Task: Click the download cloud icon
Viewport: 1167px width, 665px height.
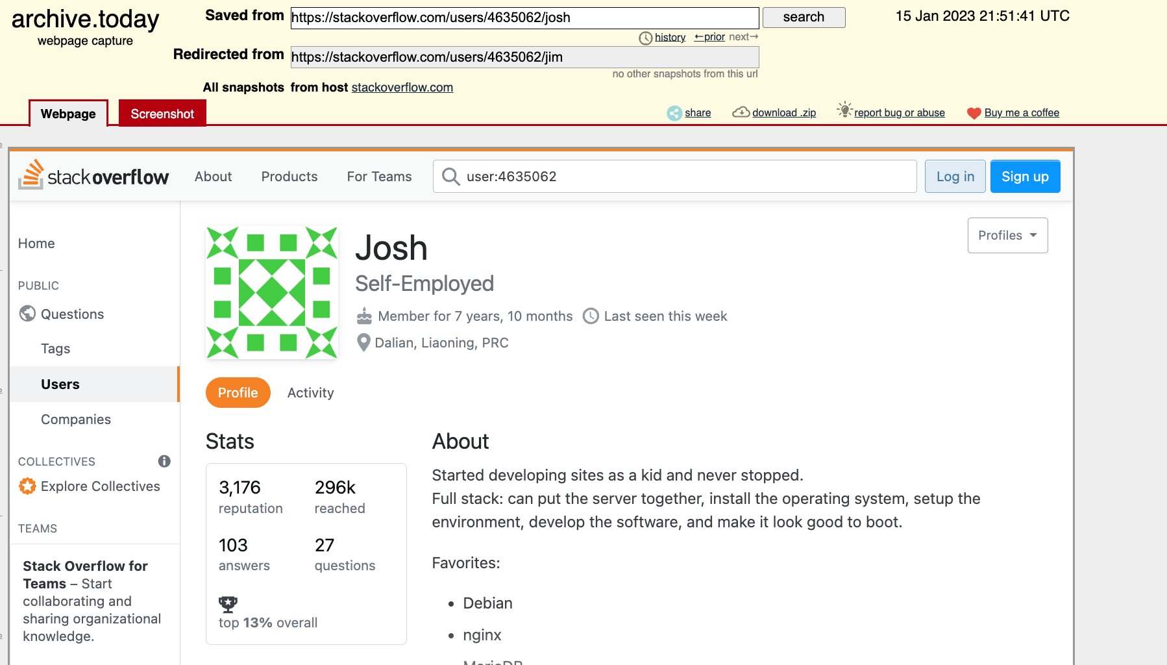Action: click(741, 112)
